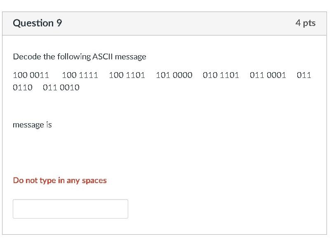Click the Question 9 heading
Screen dimensions: 336x240
pos(38,23)
